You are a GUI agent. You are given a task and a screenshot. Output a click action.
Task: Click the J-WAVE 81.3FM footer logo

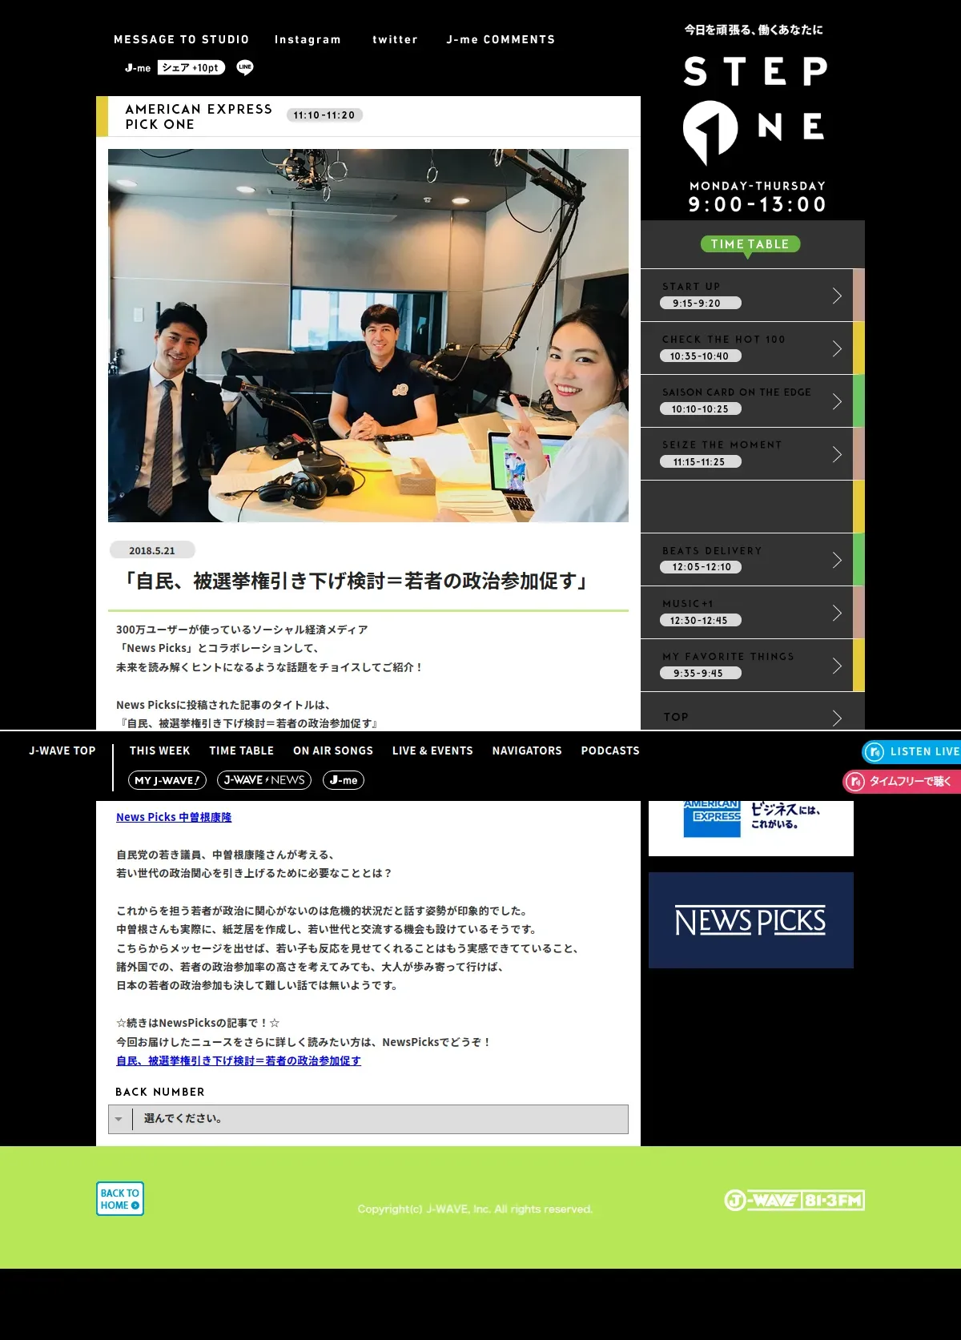tap(794, 1200)
